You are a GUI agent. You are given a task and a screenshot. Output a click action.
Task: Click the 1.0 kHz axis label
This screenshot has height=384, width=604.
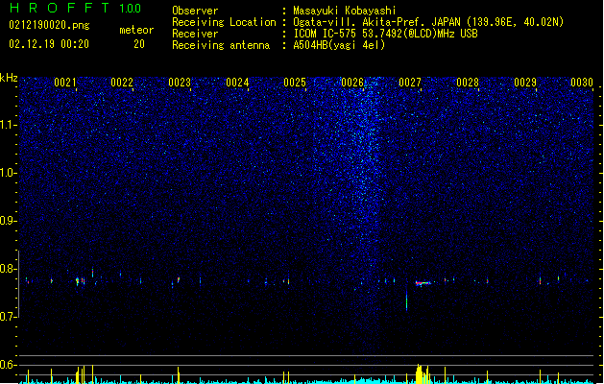pyautogui.click(x=9, y=173)
